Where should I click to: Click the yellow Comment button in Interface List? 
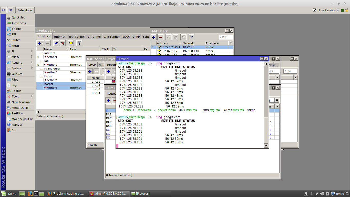point(71,43)
